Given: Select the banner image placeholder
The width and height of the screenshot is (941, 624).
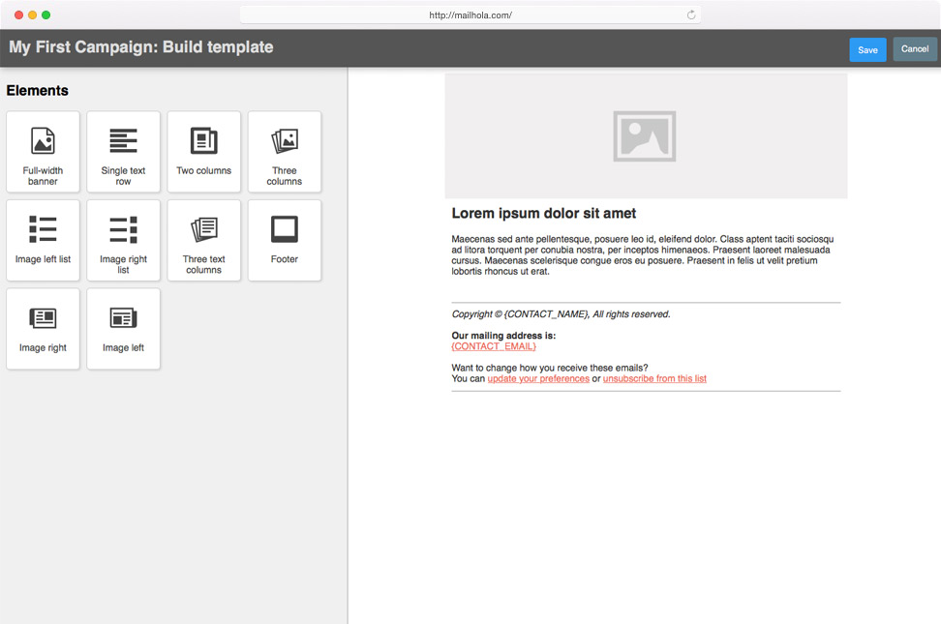Looking at the screenshot, I should click(646, 136).
